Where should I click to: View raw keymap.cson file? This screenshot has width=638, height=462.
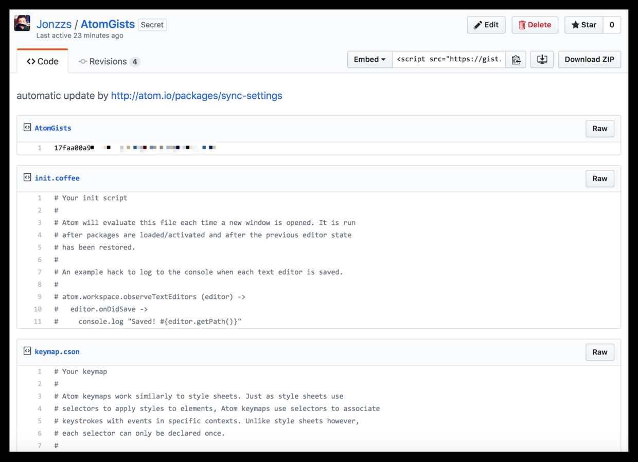(x=599, y=352)
